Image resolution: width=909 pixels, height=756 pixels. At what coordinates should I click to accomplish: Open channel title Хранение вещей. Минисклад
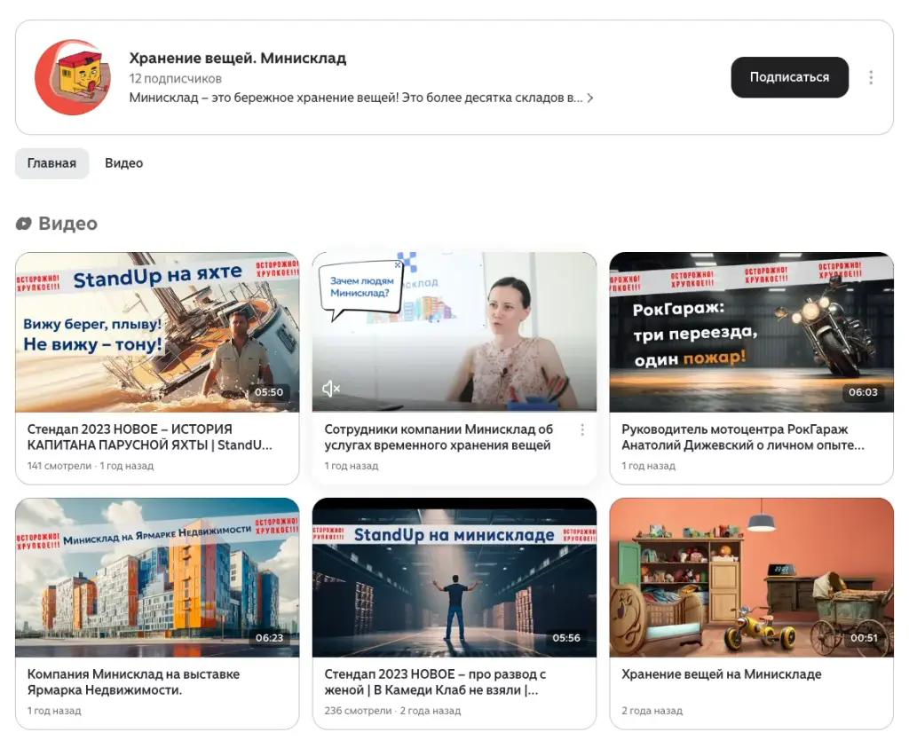click(238, 58)
